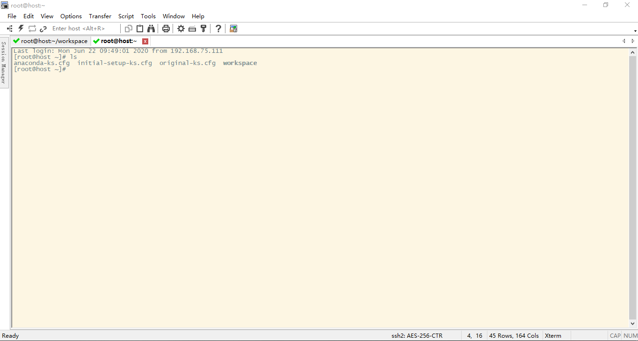Restore down the SecureCRT window
638x341 pixels.
pos(606,5)
